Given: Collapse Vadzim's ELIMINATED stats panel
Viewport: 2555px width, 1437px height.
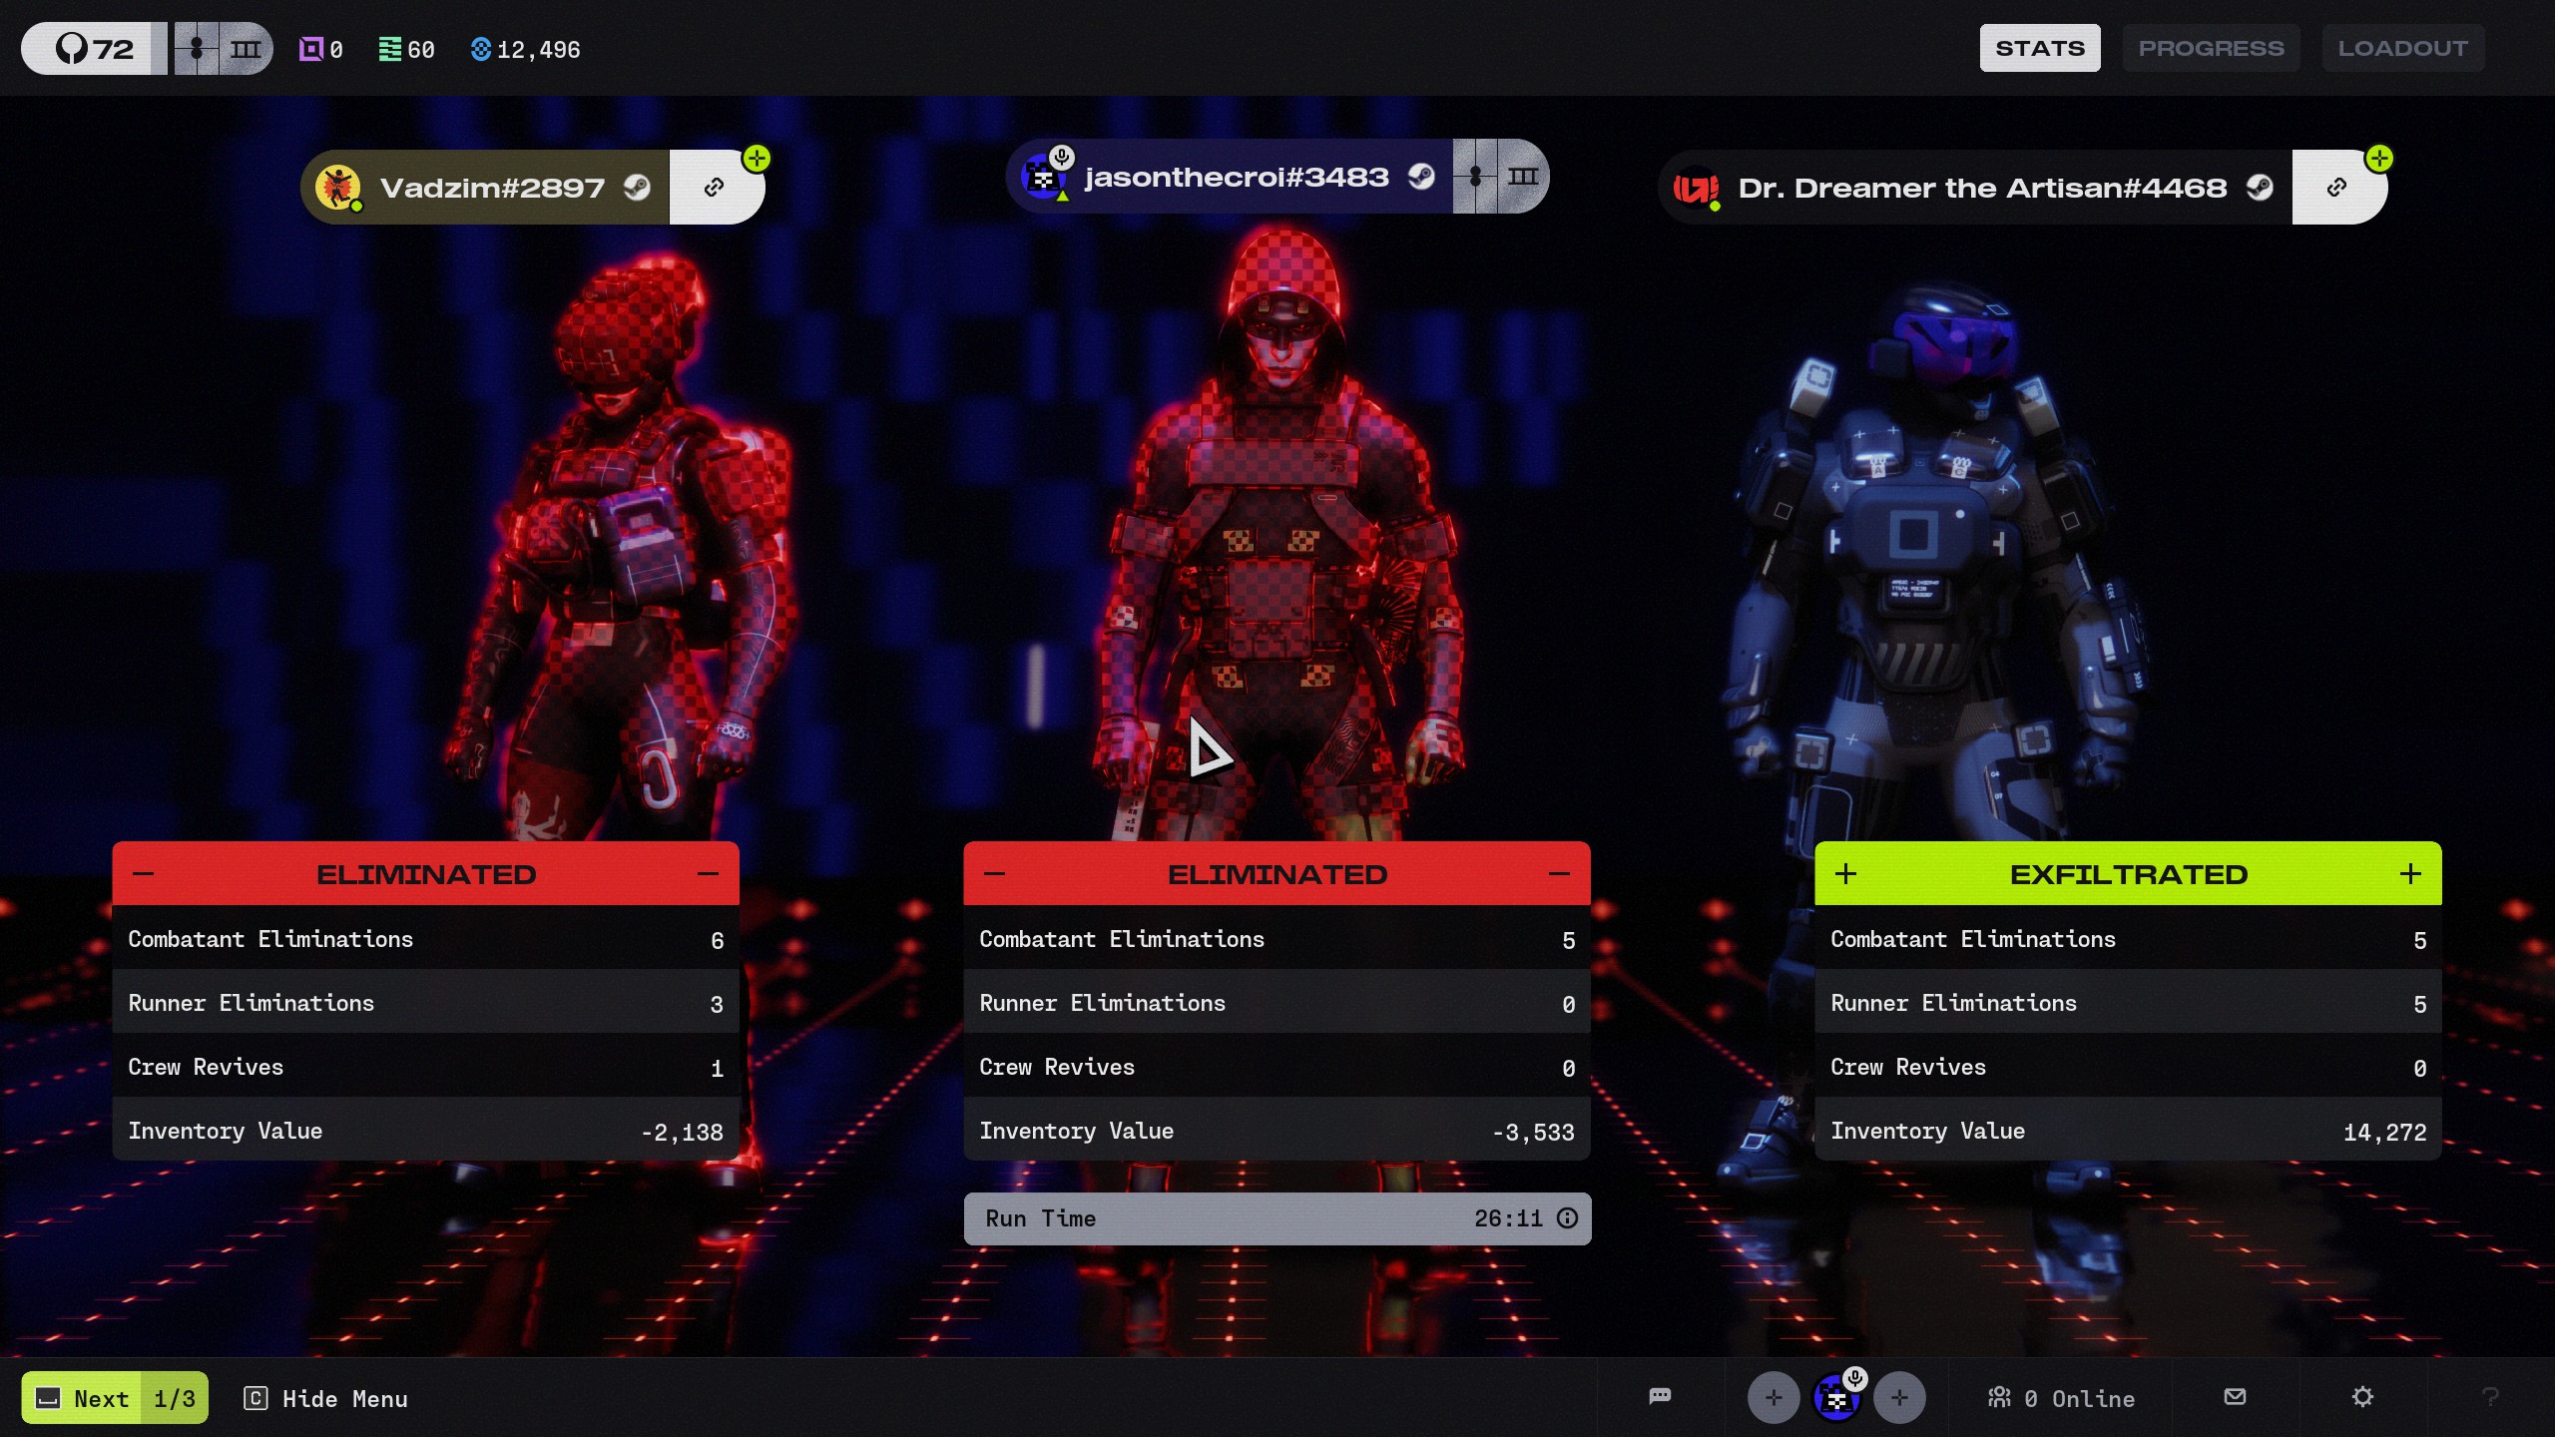Looking at the screenshot, I should 426,874.
